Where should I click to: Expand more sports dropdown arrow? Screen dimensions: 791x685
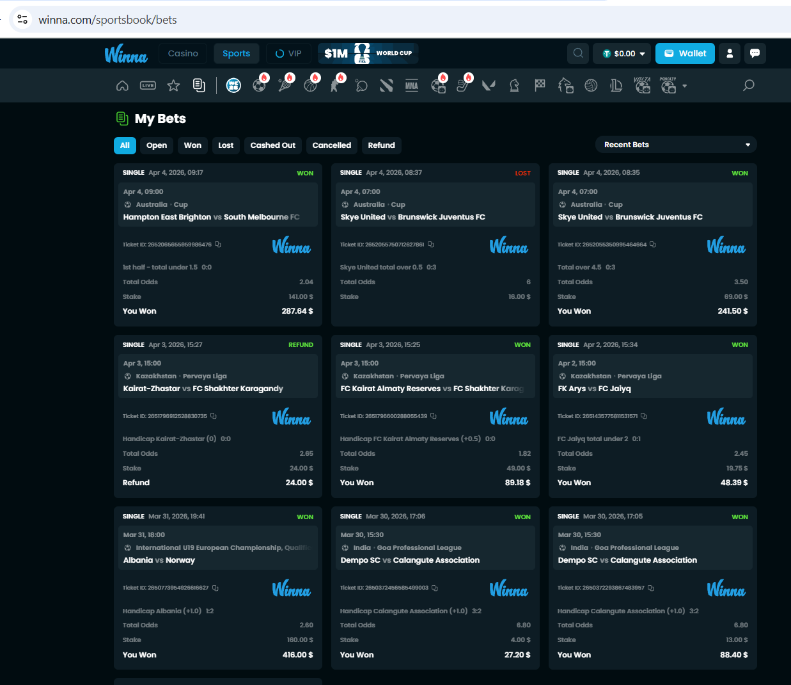pyautogui.click(x=685, y=86)
